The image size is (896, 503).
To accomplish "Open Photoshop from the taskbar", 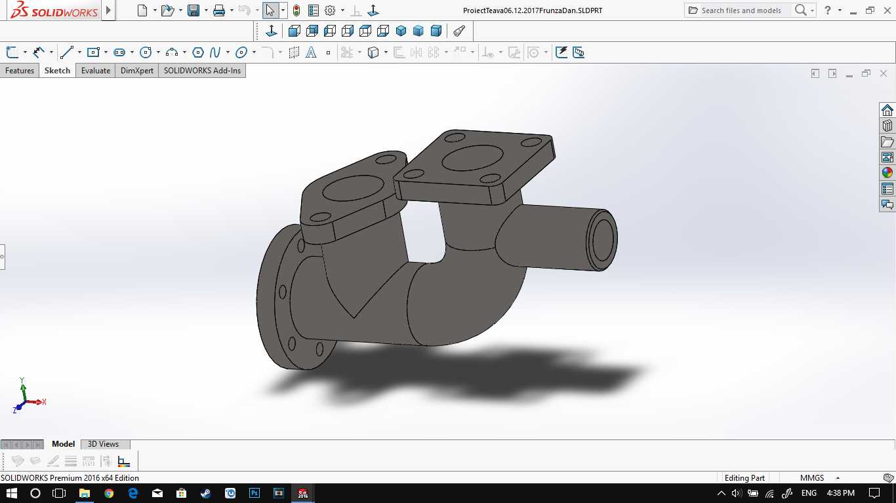I will (255, 493).
